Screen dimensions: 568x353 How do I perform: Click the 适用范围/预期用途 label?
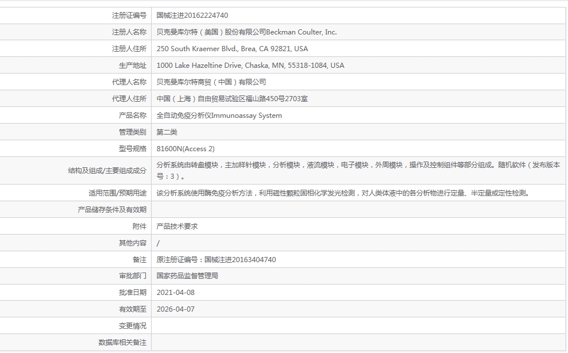(x=118, y=193)
